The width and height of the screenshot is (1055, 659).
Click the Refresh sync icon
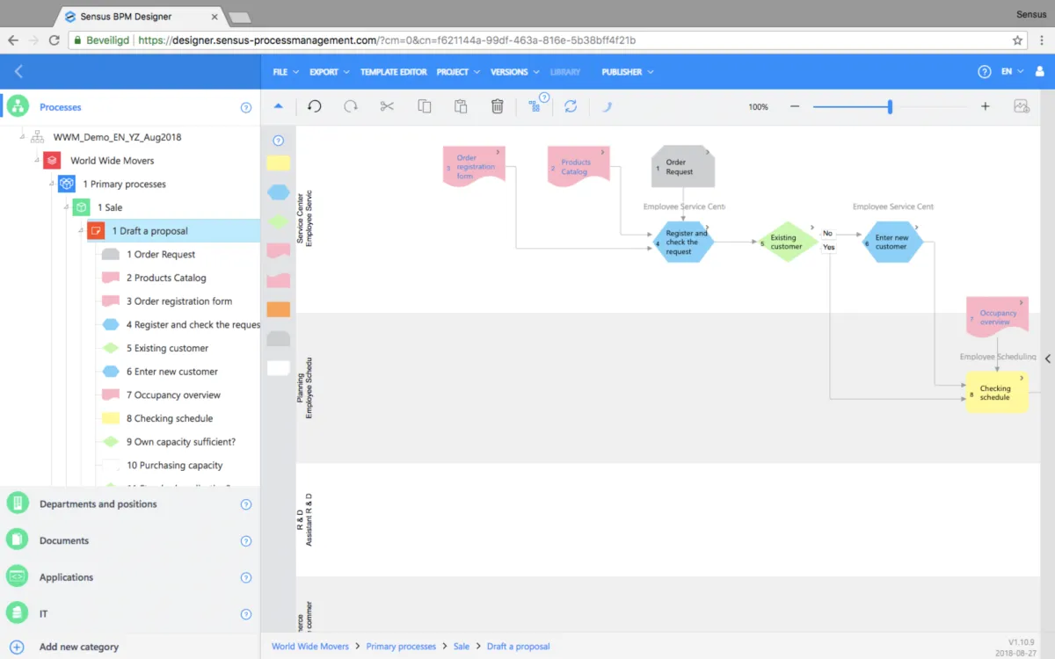pyautogui.click(x=571, y=106)
